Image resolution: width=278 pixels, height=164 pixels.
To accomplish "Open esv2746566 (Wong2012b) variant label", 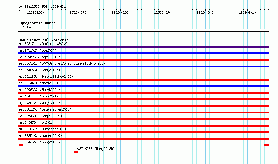I will click(94, 149).
